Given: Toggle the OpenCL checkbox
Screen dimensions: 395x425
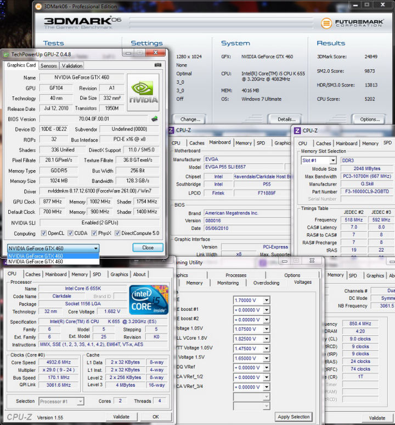Looking at the screenshot, I should (x=43, y=233).
